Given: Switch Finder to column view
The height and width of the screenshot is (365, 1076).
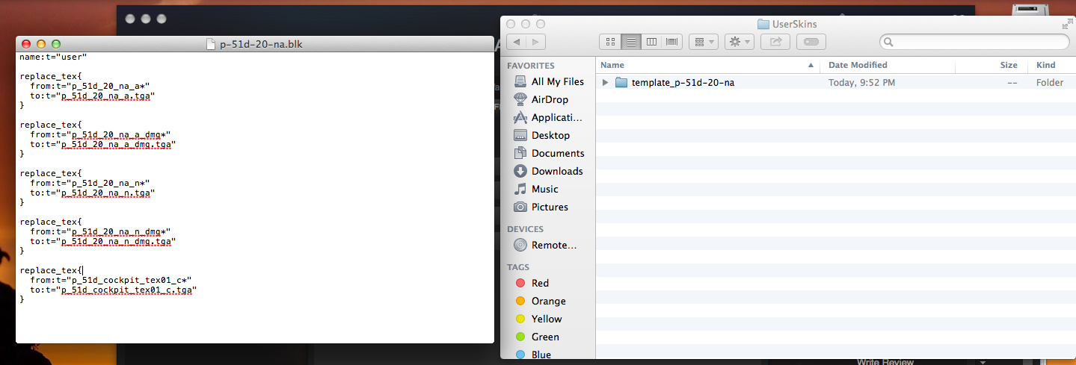Looking at the screenshot, I should 651,42.
